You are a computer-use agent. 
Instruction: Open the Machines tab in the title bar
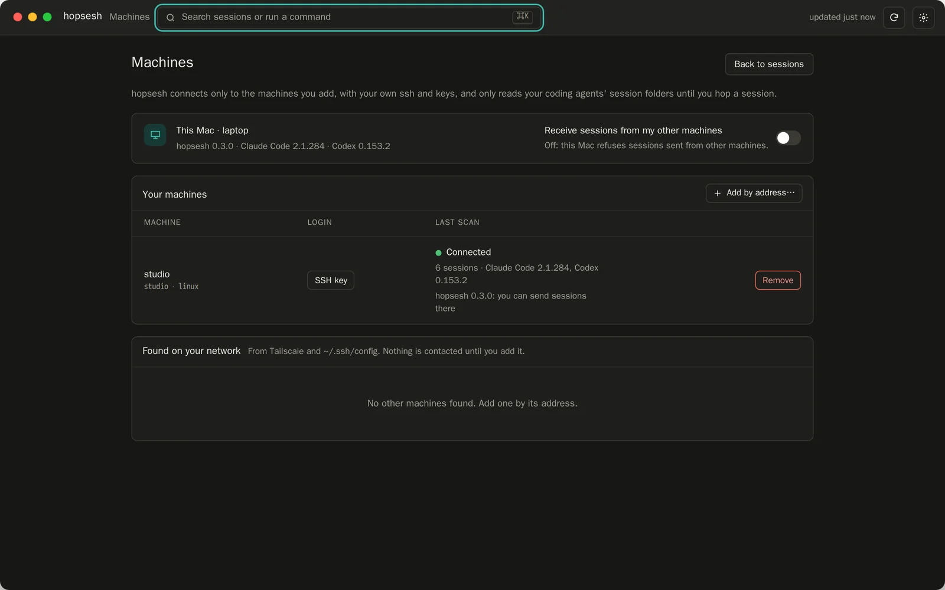pos(129,17)
